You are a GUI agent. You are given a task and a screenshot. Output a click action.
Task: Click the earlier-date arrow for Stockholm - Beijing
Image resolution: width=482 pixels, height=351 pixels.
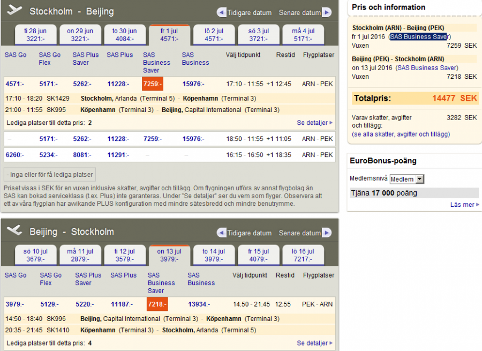(x=222, y=12)
